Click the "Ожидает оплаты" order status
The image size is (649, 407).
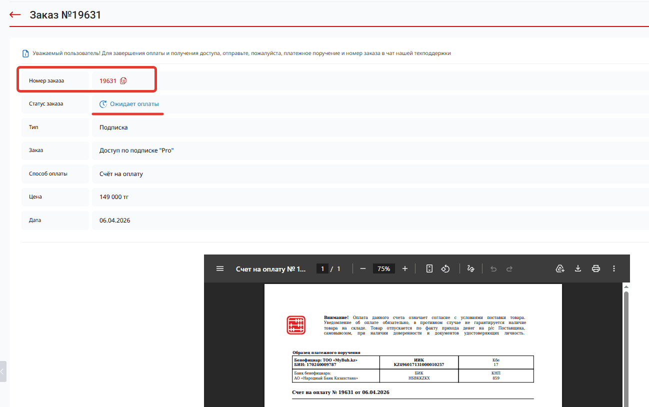click(x=134, y=104)
